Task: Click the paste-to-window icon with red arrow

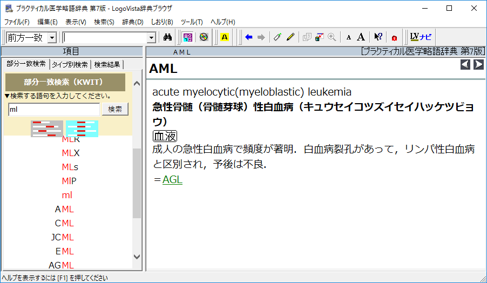Action: point(319,37)
